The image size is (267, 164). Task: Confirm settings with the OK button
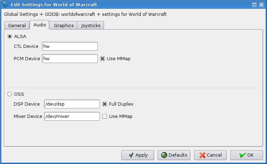246,155
